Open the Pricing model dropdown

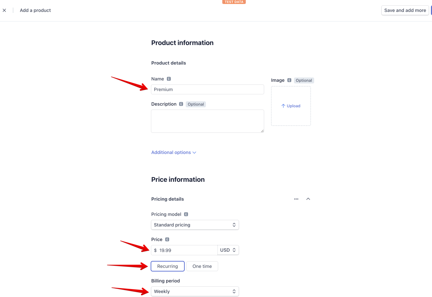point(195,225)
